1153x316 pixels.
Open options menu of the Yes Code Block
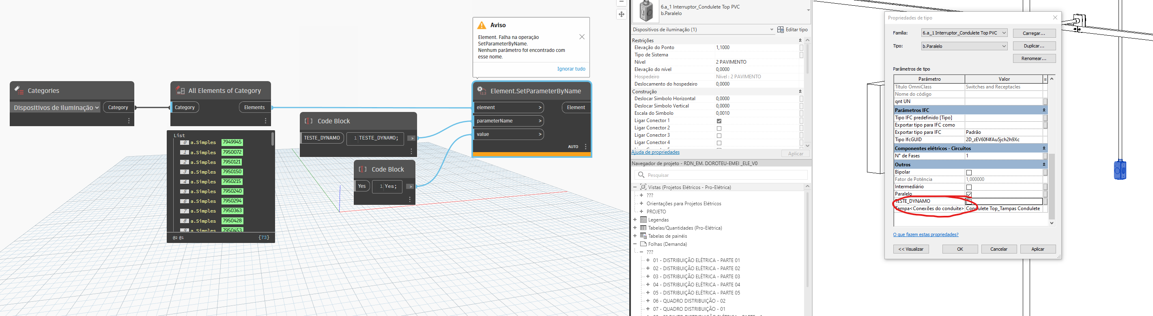pyautogui.click(x=410, y=200)
